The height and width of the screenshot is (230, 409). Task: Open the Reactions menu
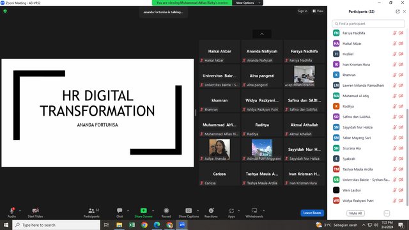pos(211,213)
